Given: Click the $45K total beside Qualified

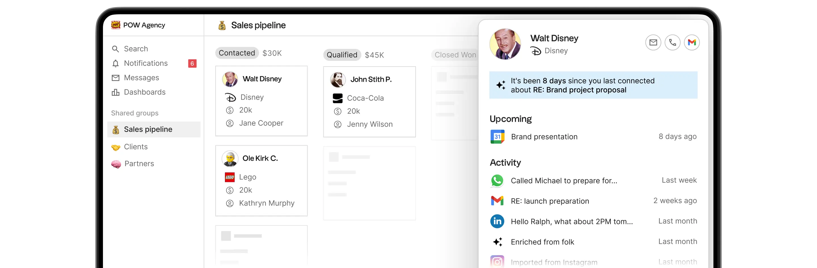Looking at the screenshot, I should pos(374,55).
